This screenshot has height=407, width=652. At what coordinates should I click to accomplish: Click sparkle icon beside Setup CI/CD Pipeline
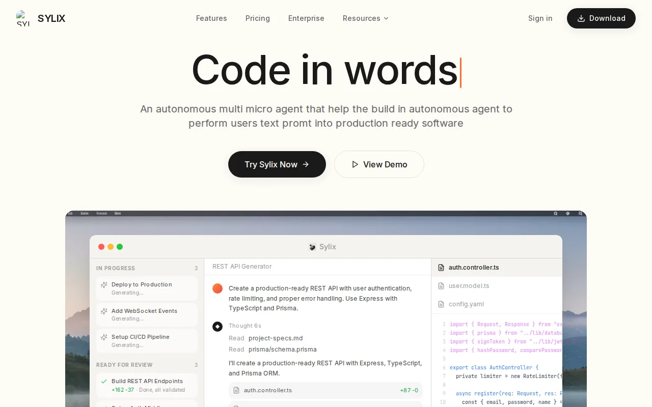[x=104, y=337]
